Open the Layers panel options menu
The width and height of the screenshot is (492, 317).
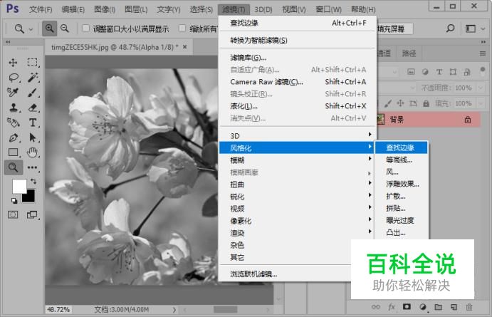click(x=483, y=53)
